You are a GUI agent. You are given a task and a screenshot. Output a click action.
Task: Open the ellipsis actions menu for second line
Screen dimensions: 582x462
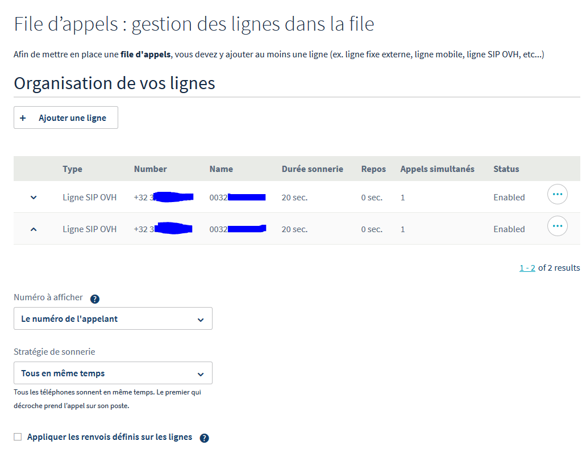tap(557, 226)
